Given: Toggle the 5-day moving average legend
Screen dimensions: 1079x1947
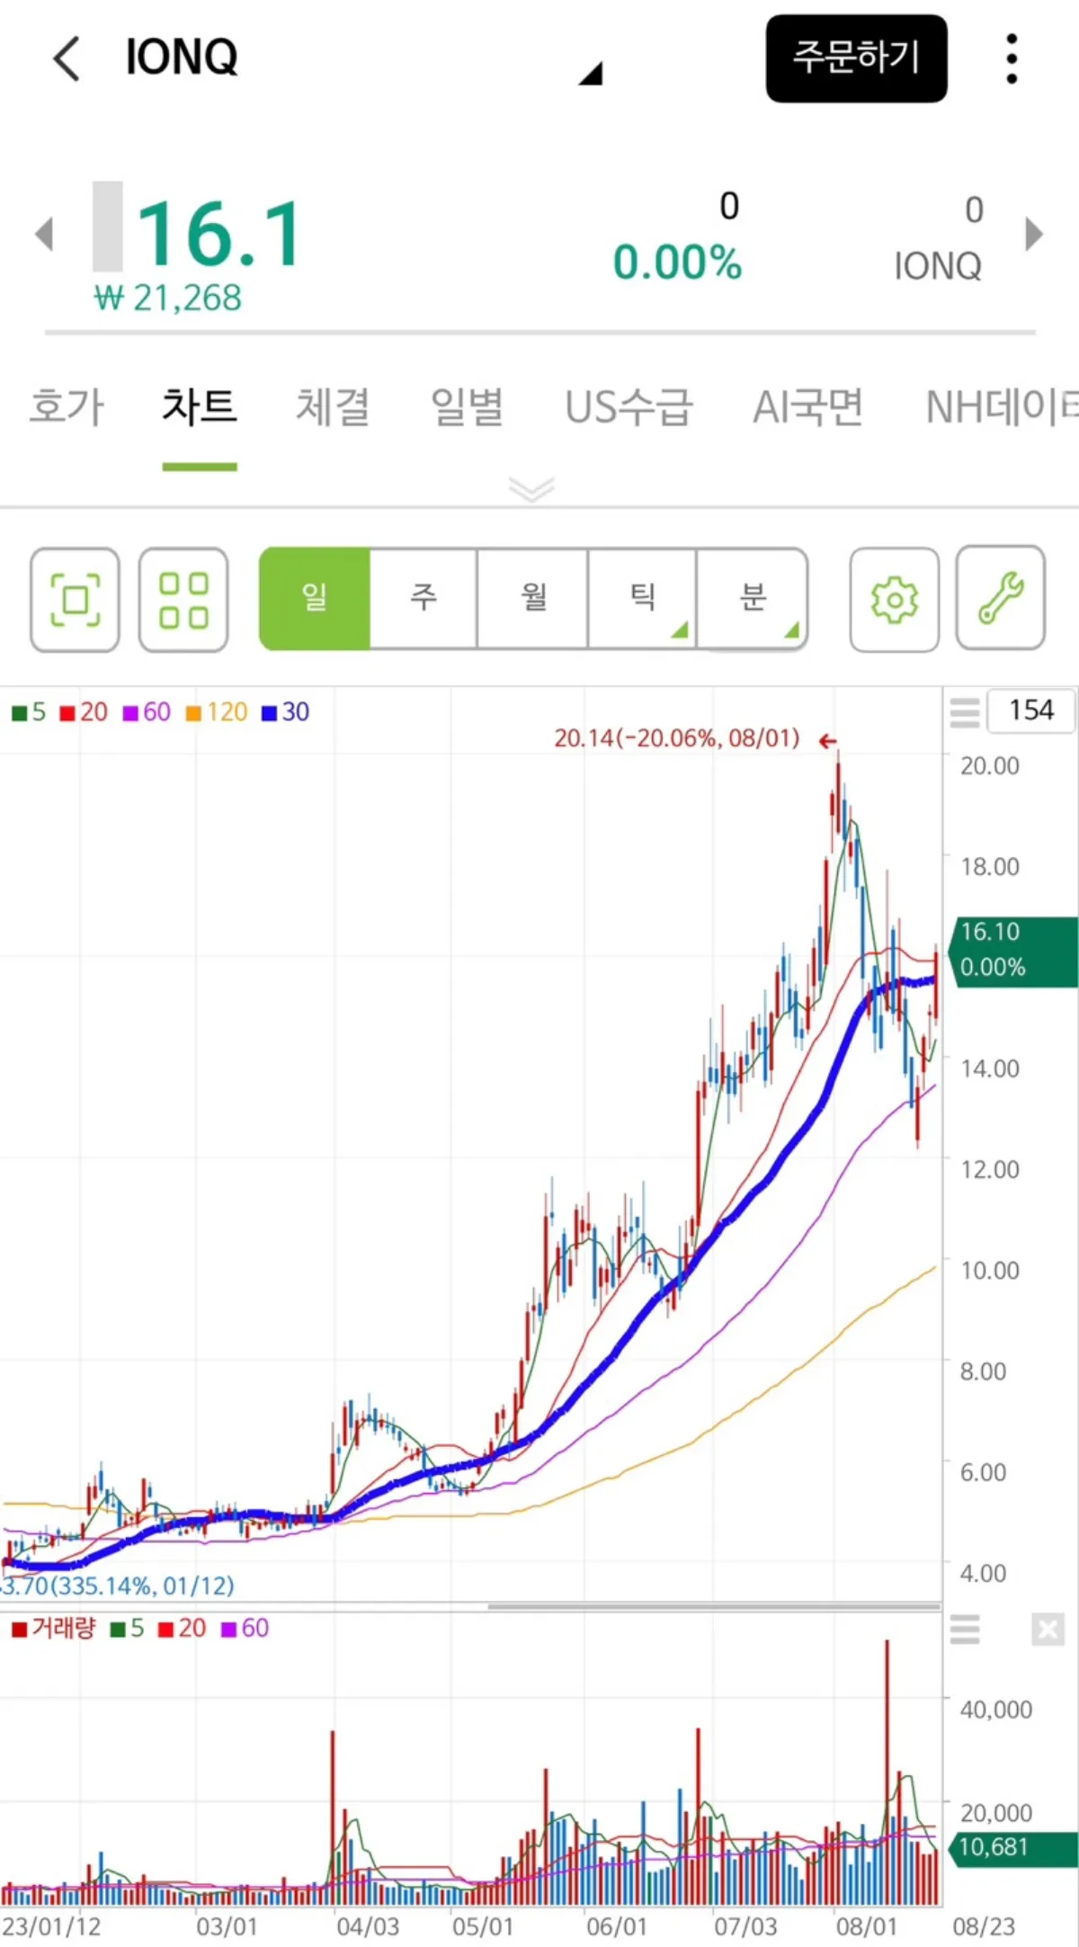Looking at the screenshot, I should 29,712.
